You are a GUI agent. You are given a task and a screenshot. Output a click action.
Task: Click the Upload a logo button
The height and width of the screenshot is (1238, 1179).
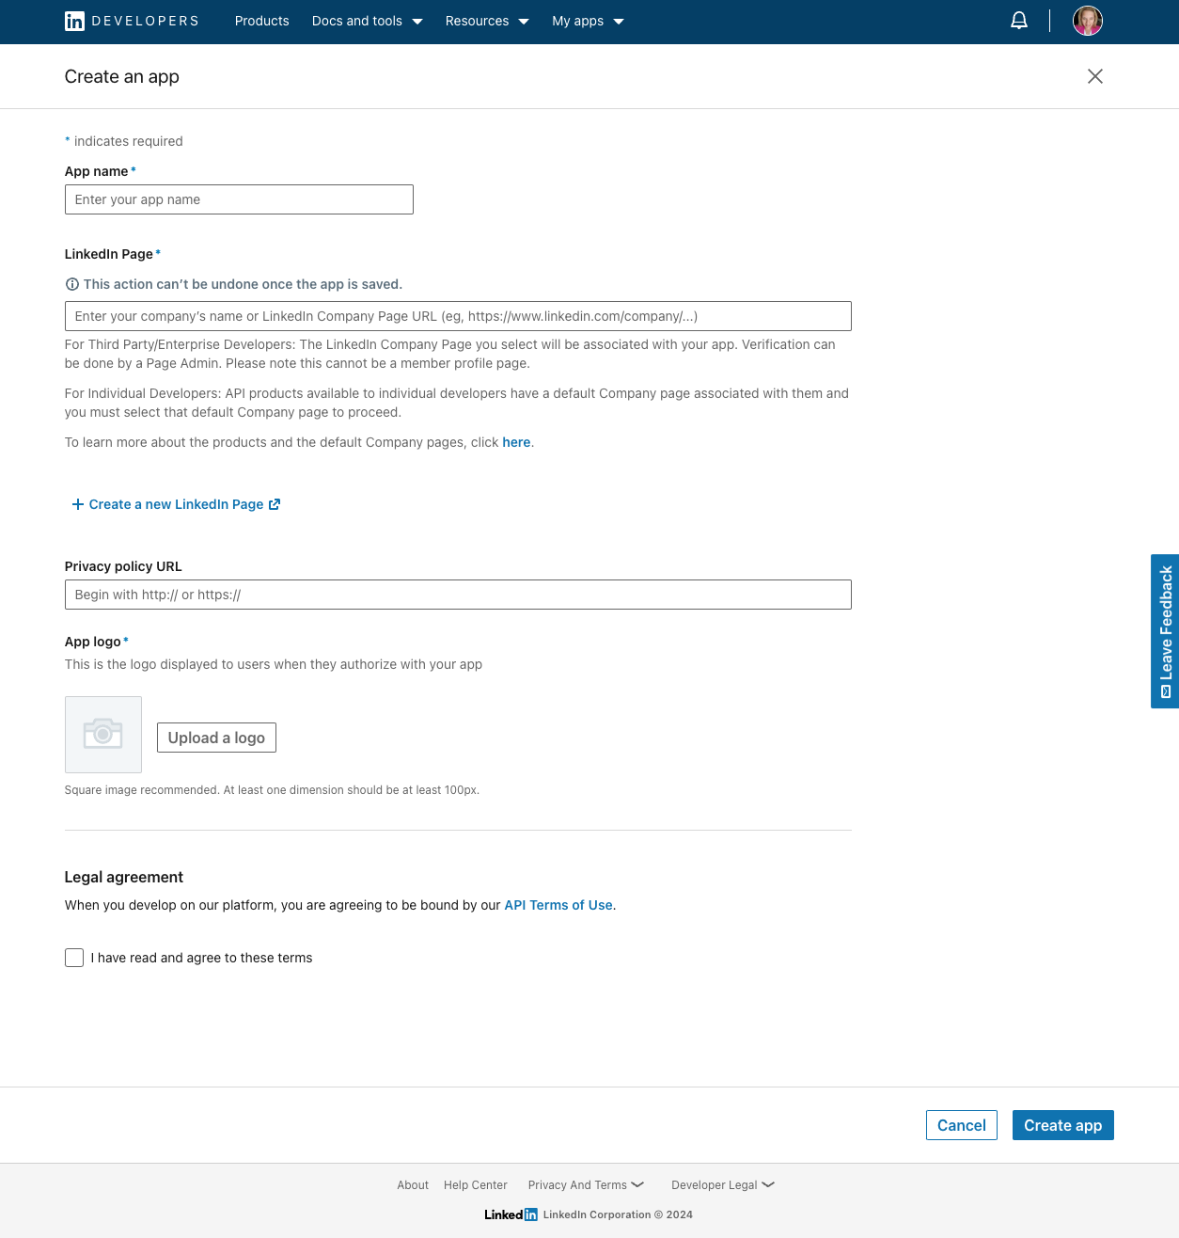[216, 738]
